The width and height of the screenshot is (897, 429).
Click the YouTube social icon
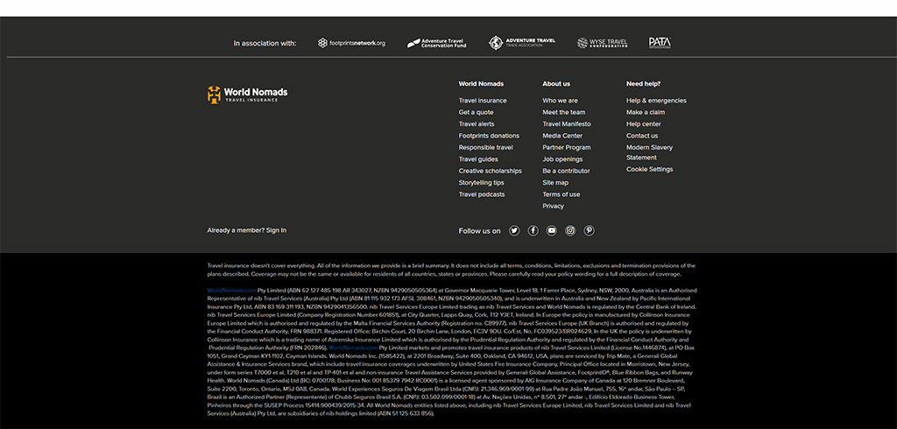[x=552, y=230]
